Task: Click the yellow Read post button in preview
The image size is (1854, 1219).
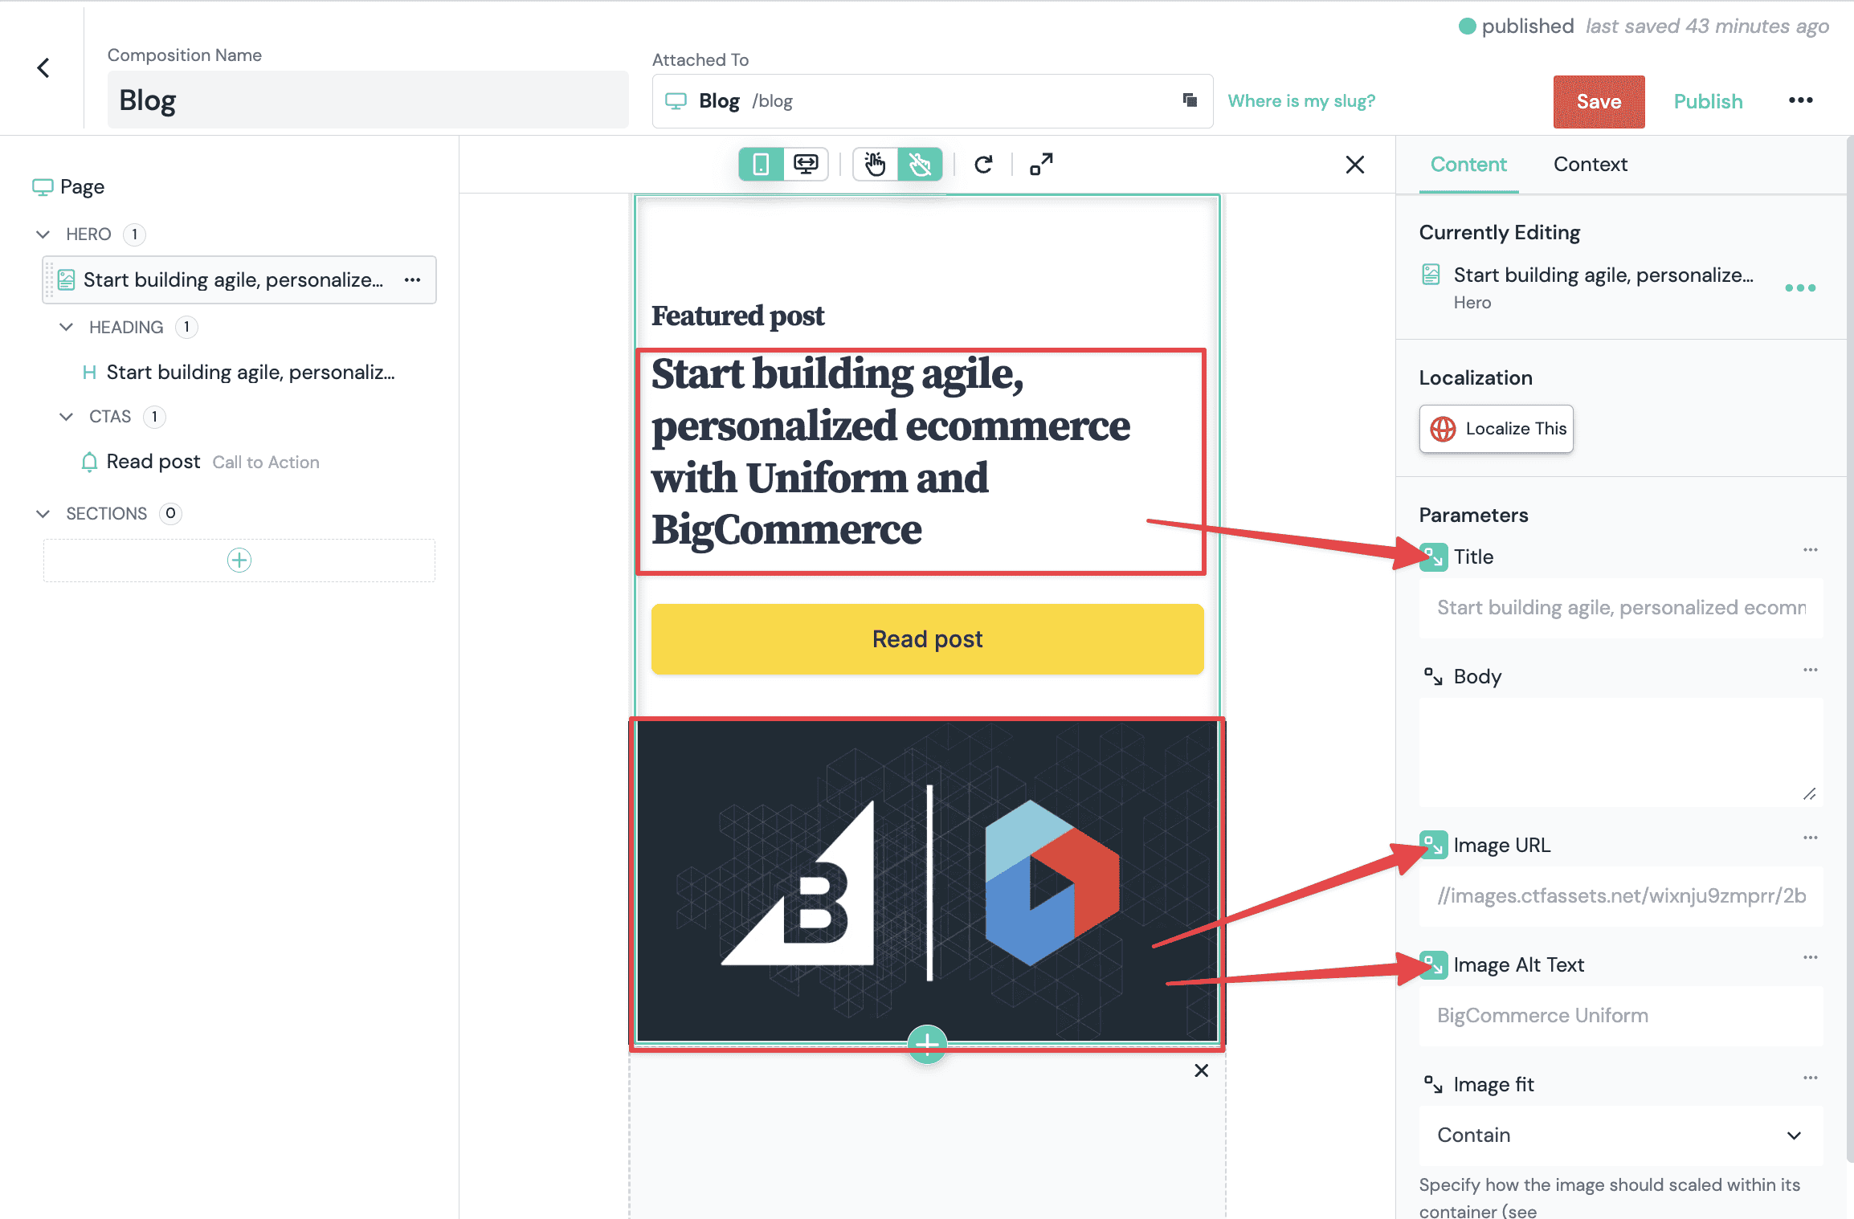Action: [x=927, y=639]
